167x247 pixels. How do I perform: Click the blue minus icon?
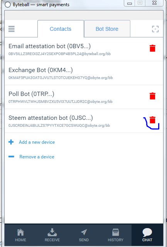(x=11, y=156)
